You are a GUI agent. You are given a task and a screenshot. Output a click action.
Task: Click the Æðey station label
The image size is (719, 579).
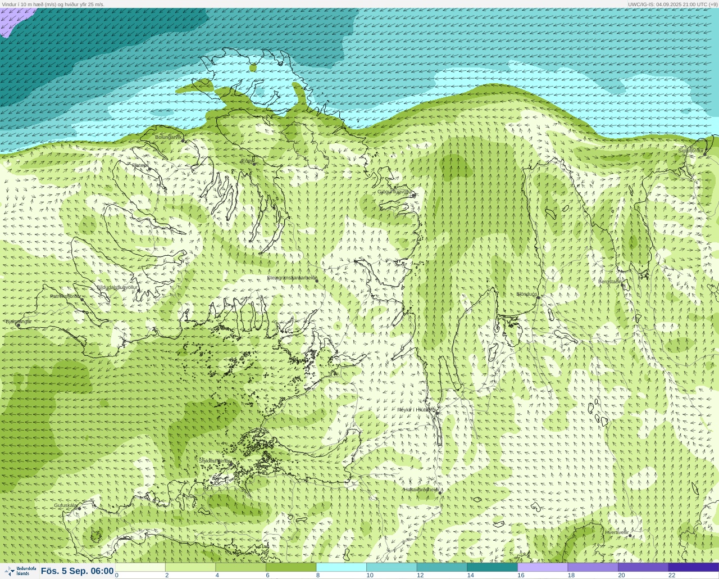[247, 161]
